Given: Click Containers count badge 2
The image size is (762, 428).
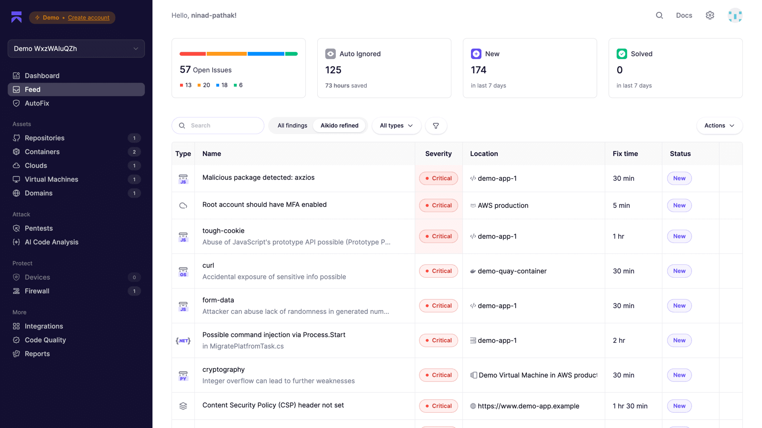Looking at the screenshot, I should click(x=134, y=152).
